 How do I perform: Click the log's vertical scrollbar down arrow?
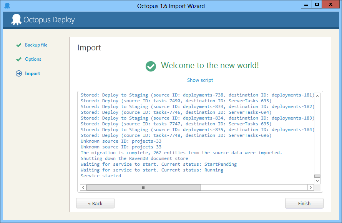[317, 181]
